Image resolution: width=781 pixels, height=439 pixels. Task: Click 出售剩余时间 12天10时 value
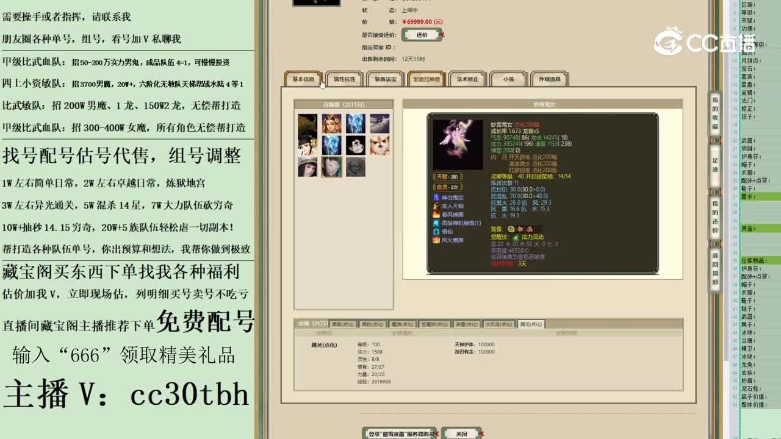point(413,59)
